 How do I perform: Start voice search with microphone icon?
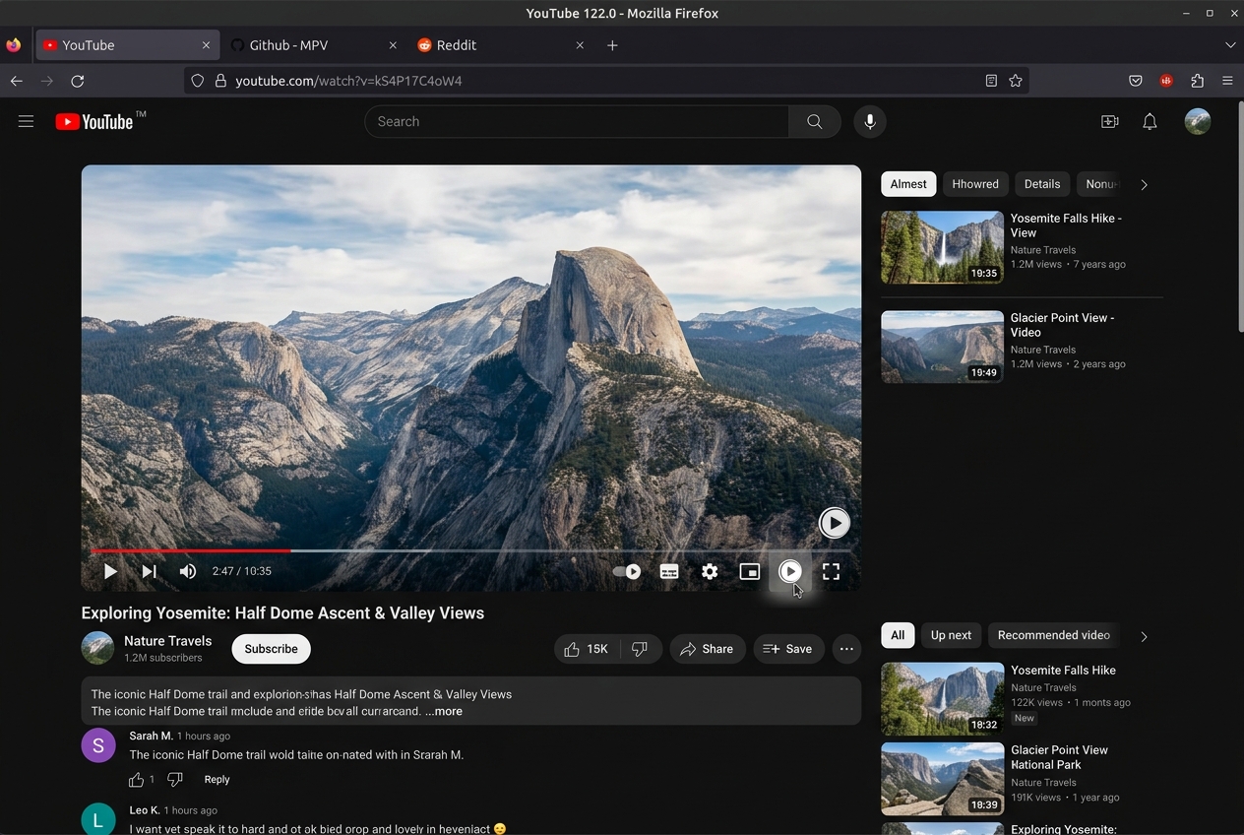coord(869,121)
